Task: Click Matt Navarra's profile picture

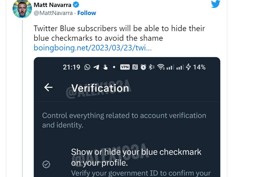Action: [x=23, y=9]
